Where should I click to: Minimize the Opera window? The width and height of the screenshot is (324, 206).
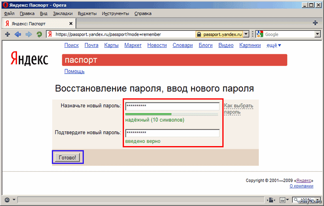305,5
